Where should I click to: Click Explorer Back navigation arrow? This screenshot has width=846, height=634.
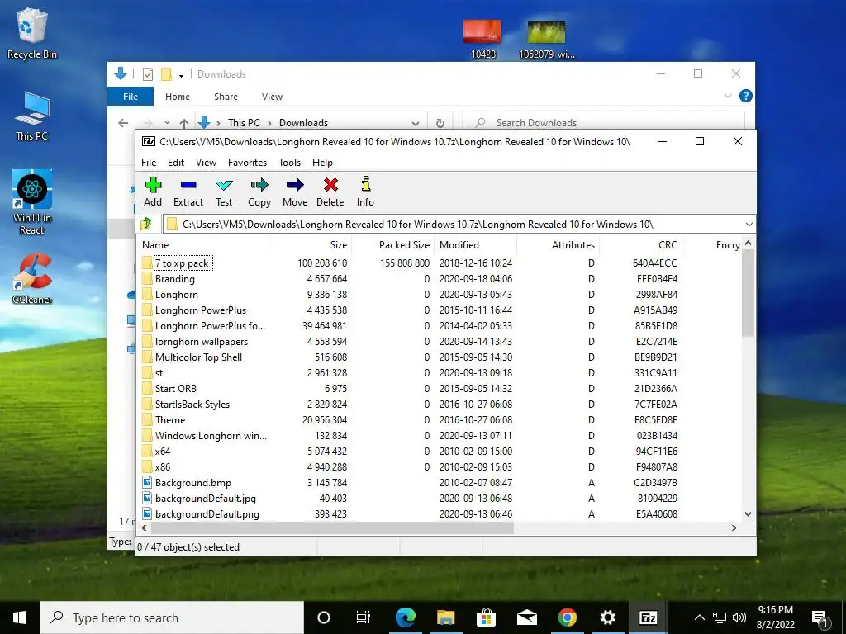coord(123,123)
